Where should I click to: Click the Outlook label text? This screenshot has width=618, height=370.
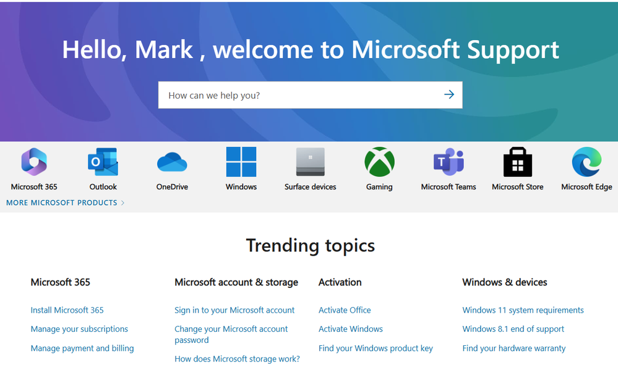click(x=103, y=187)
